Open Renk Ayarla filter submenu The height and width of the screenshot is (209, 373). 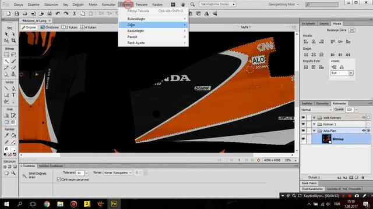pos(153,43)
